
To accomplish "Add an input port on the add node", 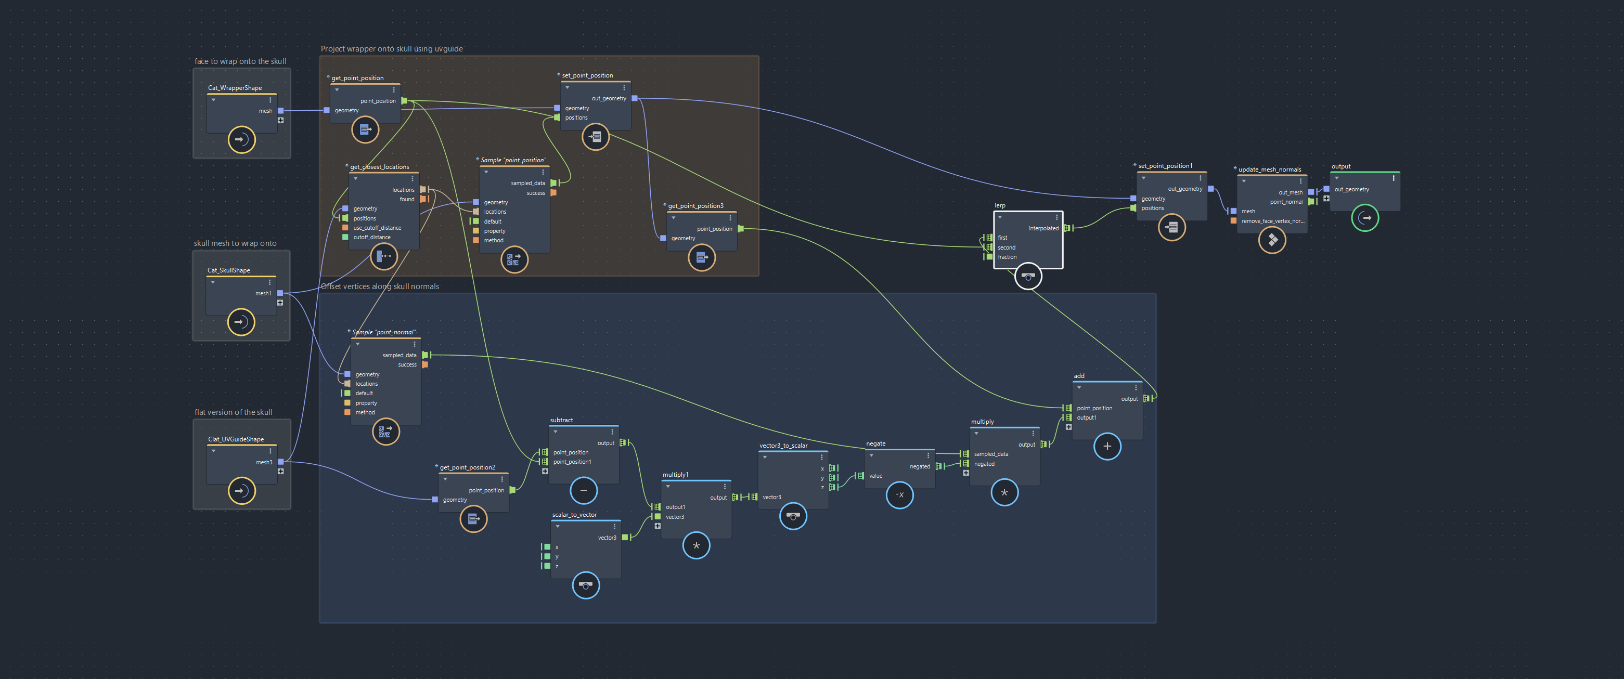I will 1068,427.
